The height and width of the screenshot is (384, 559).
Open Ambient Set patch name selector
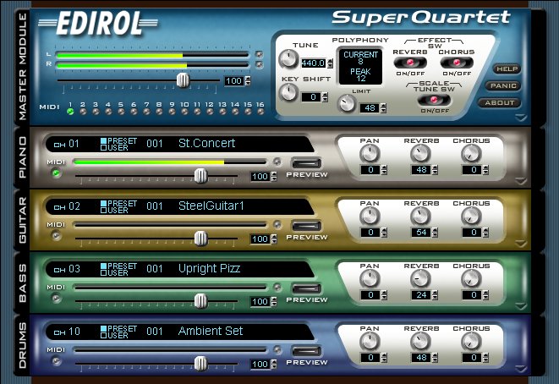tap(211, 332)
